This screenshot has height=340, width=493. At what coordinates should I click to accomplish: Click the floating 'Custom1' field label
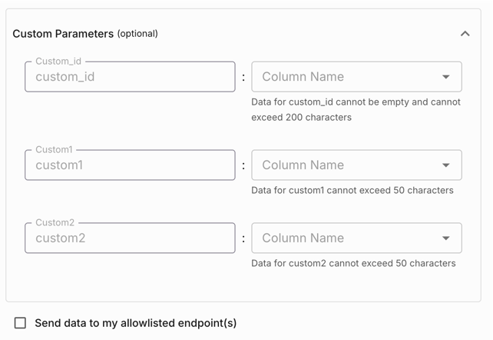tap(54, 149)
